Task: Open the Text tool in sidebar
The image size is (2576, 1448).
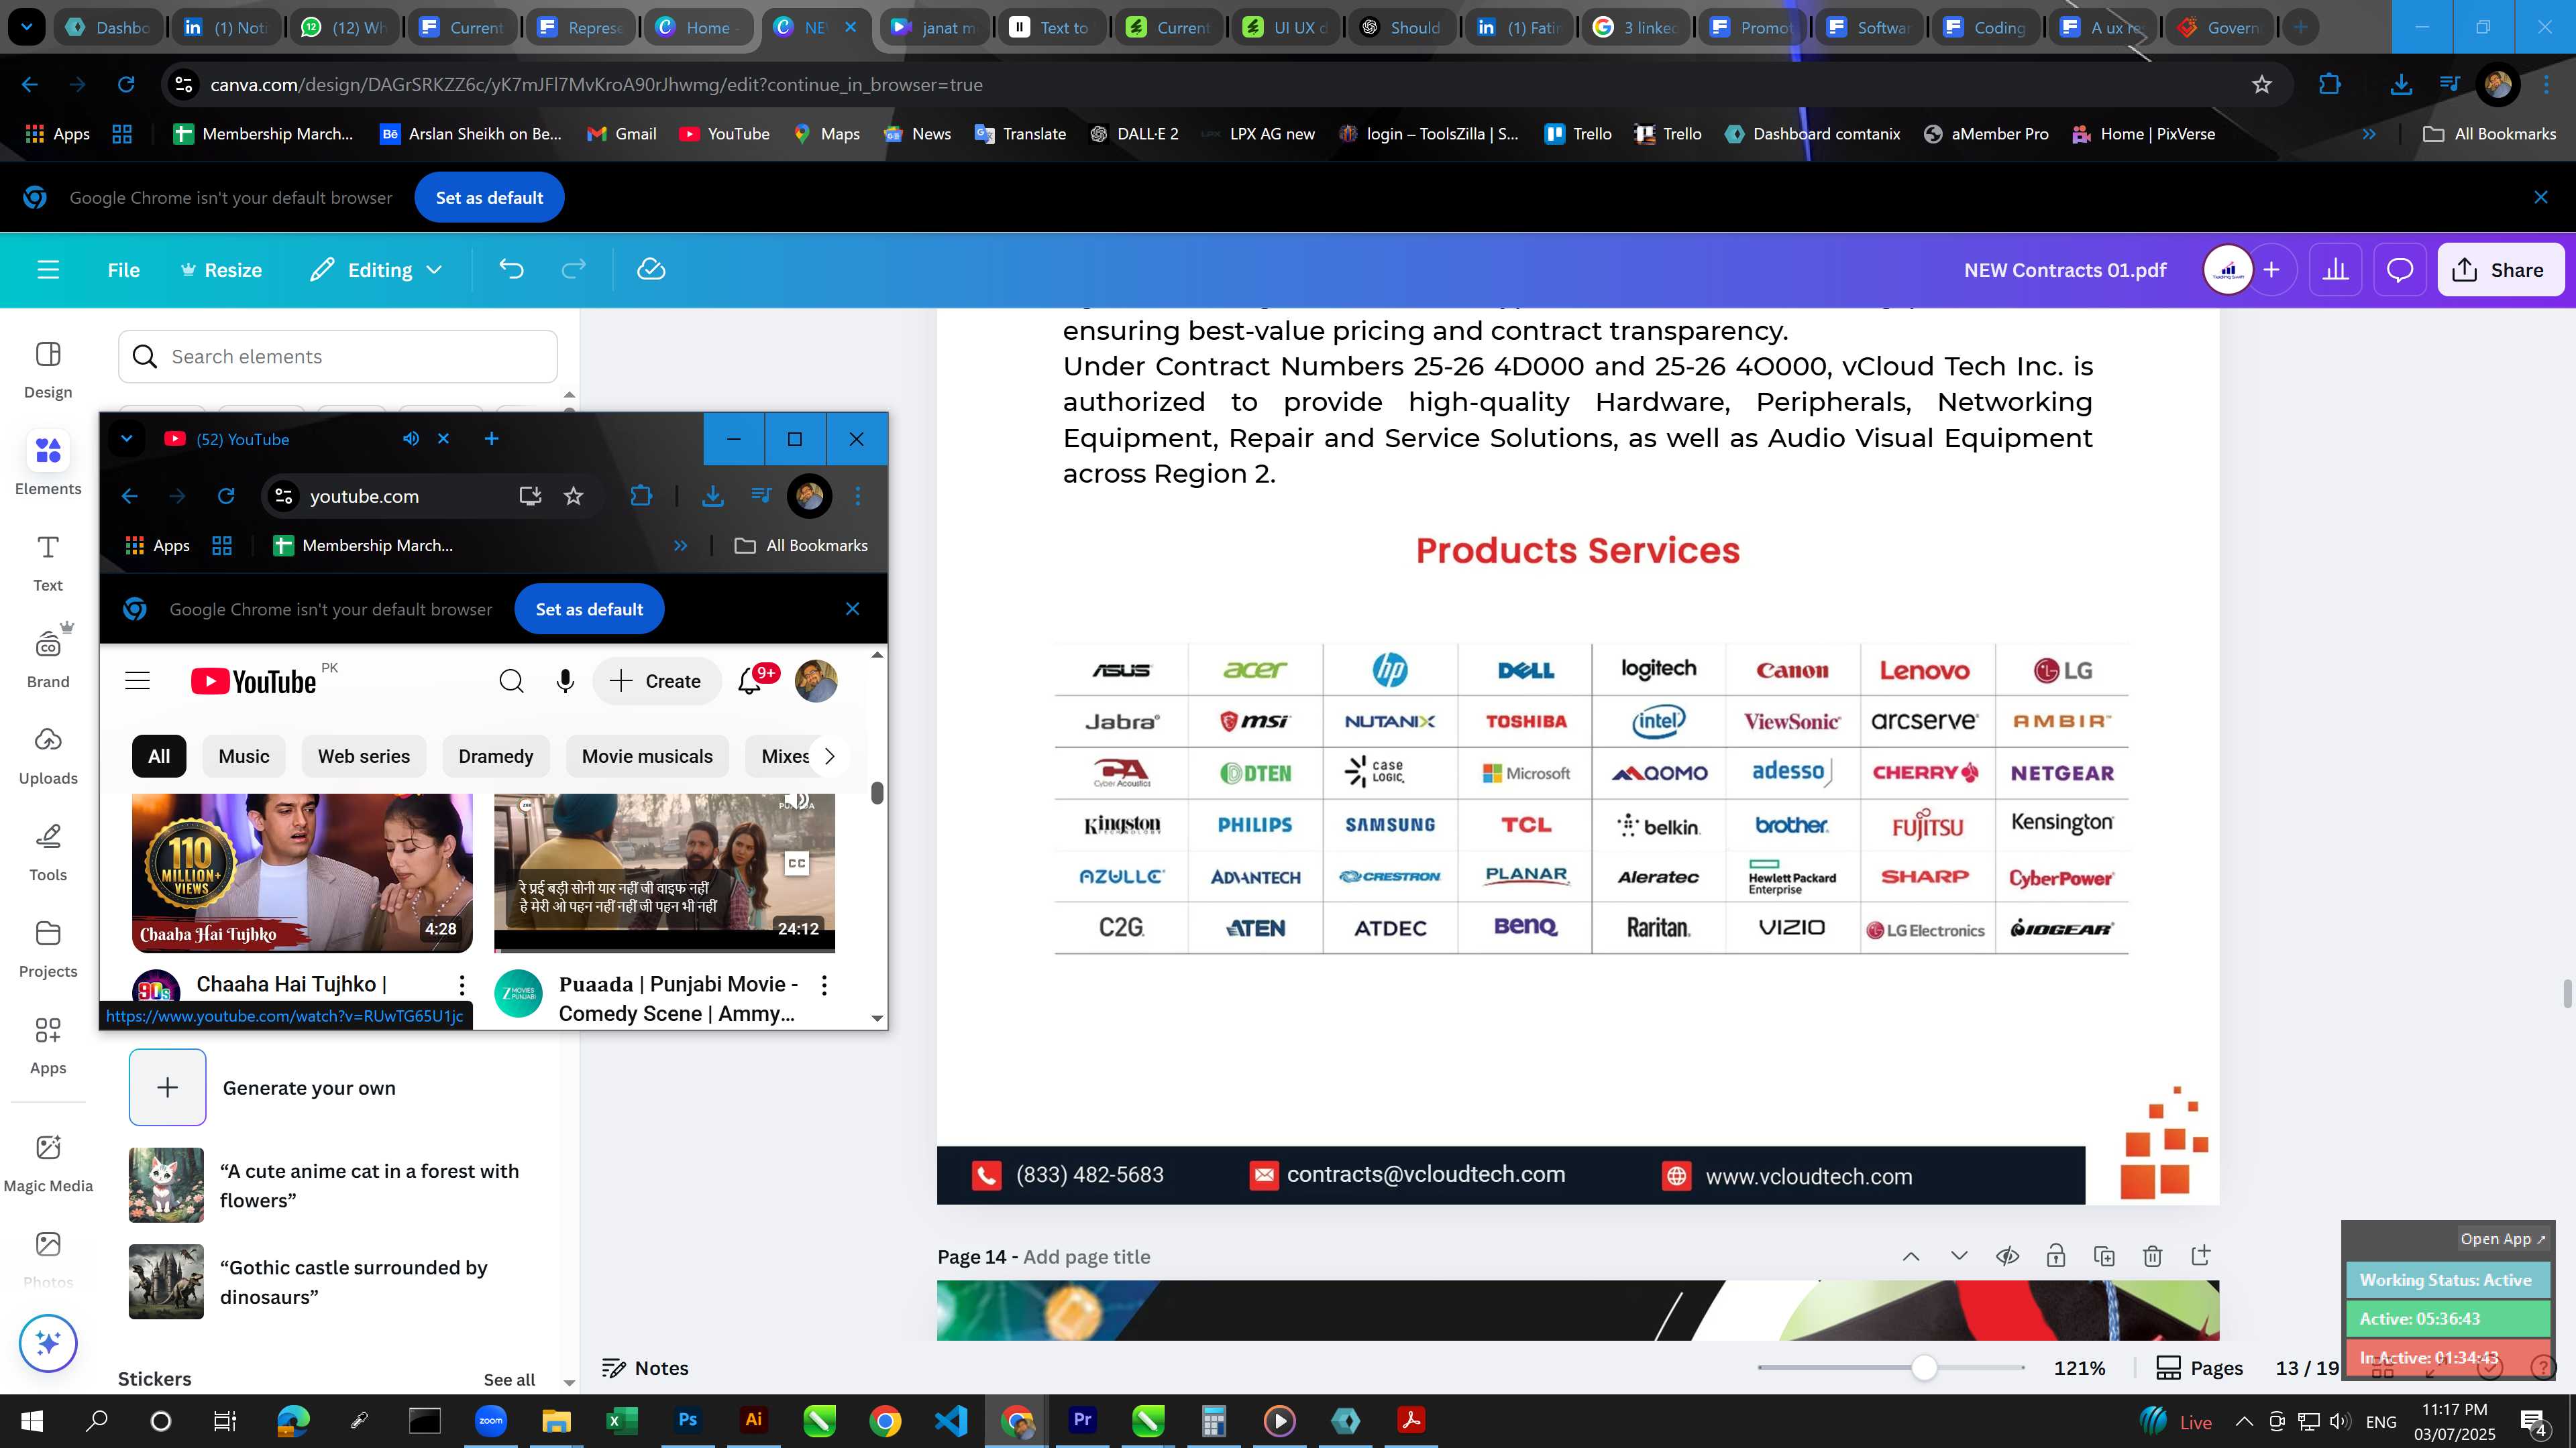Action: pyautogui.click(x=48, y=562)
